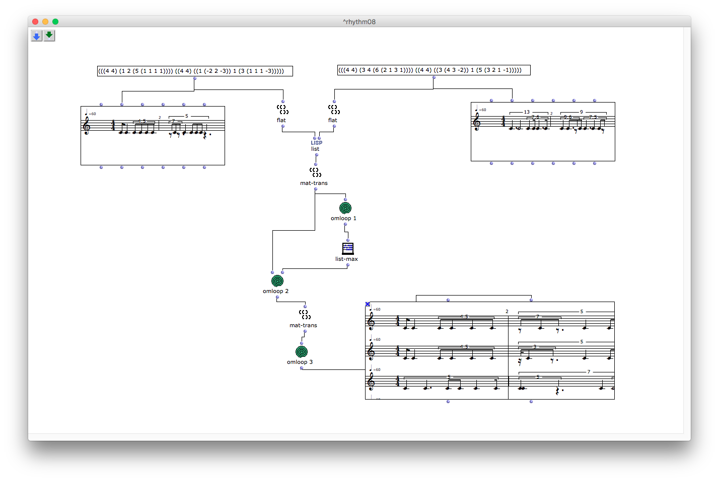Click the green down-arrow toolbar icon

coord(49,36)
